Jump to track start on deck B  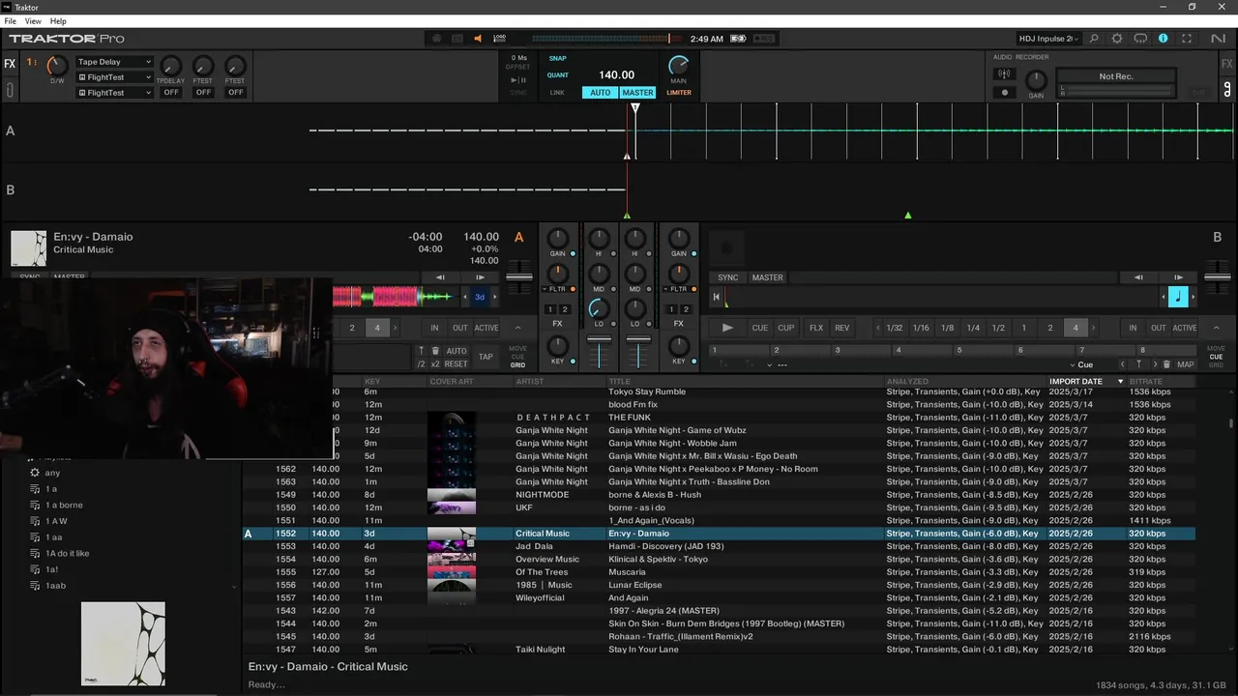(x=716, y=298)
